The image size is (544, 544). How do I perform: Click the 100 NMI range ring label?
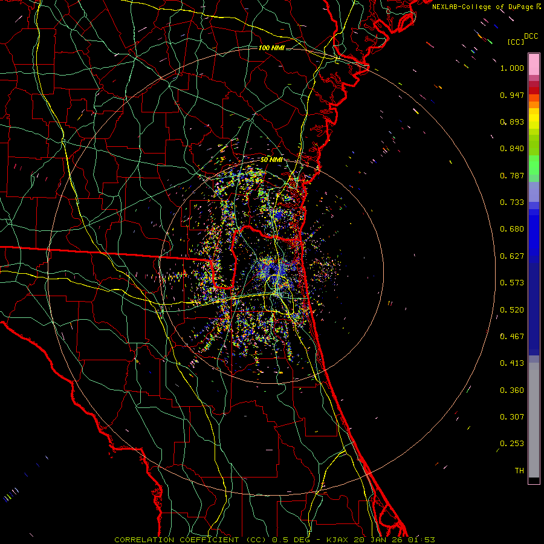(271, 48)
